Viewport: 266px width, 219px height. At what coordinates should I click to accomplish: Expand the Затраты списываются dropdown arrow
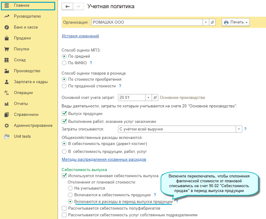coord(239,129)
